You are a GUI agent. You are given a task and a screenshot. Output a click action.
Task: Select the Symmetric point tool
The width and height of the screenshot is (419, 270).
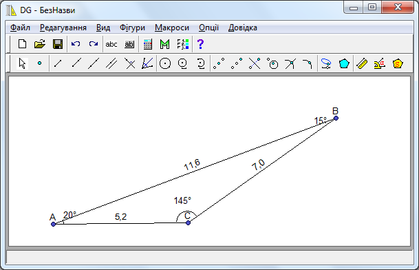pyautogui.click(x=237, y=63)
